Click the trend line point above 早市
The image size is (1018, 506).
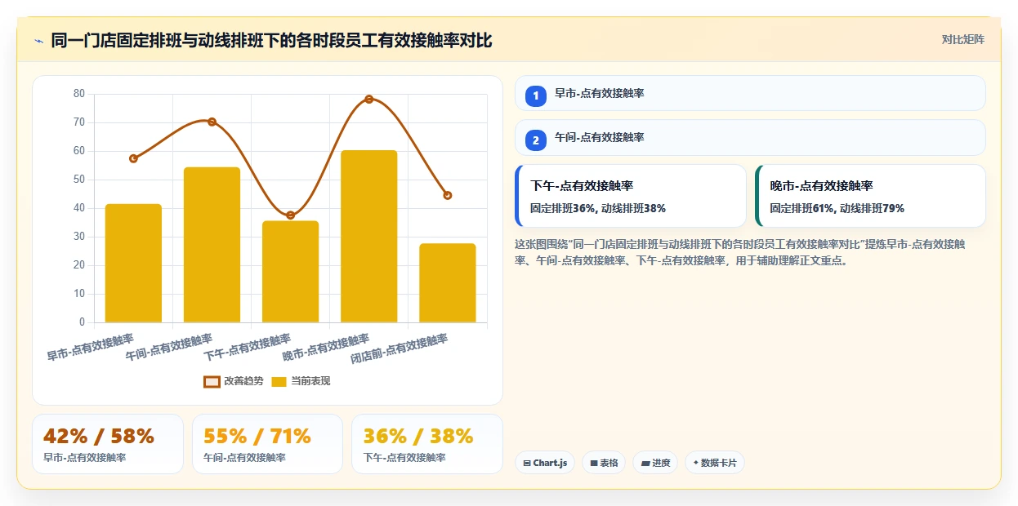[x=133, y=158]
